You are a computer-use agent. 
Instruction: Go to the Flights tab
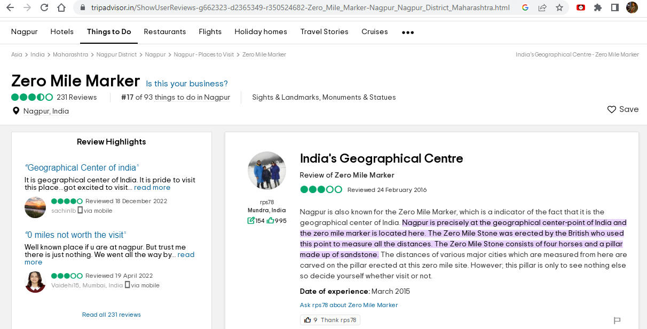pyautogui.click(x=210, y=31)
